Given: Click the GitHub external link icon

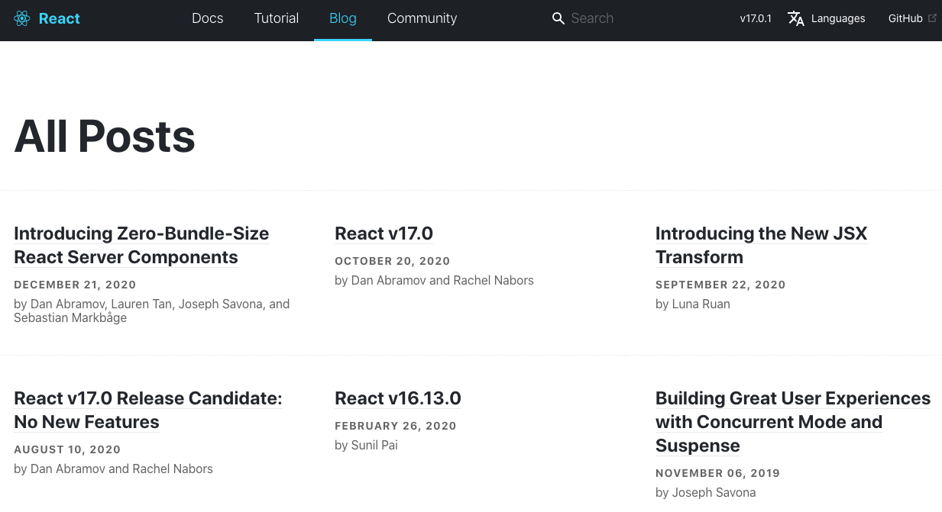Looking at the screenshot, I should [x=932, y=18].
